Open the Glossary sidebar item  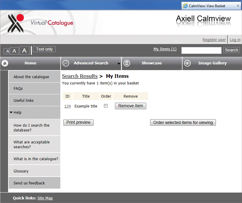[35, 171]
